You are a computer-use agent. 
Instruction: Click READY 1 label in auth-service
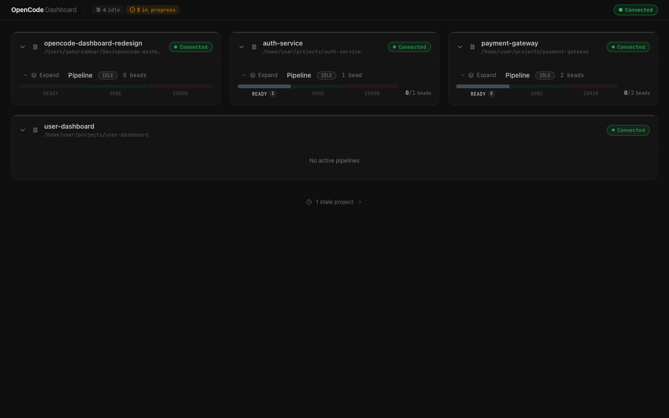264,94
